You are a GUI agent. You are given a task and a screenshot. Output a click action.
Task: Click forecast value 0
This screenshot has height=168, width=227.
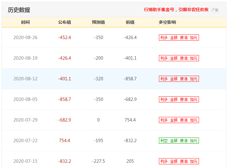98,120
